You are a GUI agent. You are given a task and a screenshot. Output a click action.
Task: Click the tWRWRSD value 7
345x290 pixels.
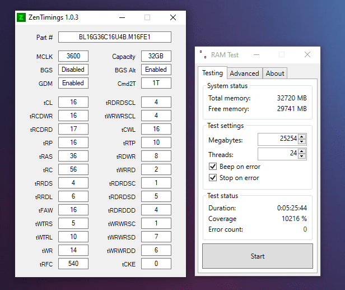(156, 237)
